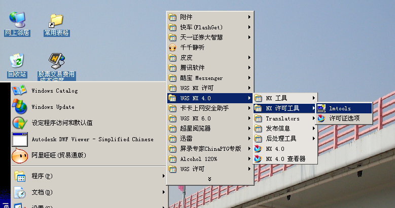
Task: Launch lmtools from the submenu
Action: 344,108
